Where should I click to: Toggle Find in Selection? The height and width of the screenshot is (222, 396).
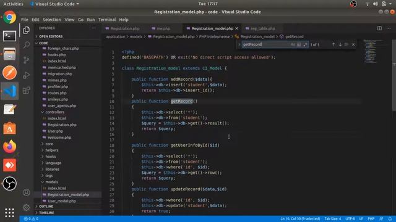coord(346,44)
